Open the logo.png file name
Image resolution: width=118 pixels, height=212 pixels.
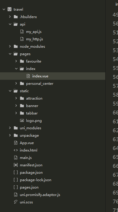pyautogui.click(x=34, y=121)
